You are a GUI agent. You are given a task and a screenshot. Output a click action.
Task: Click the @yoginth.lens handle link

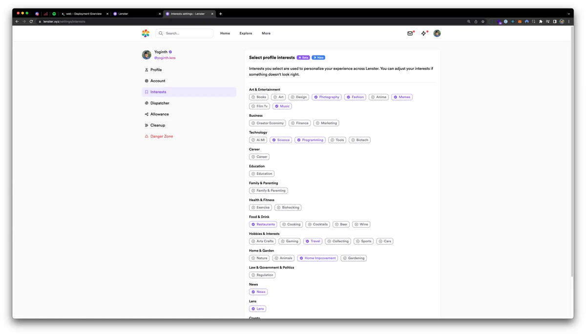pyautogui.click(x=165, y=58)
